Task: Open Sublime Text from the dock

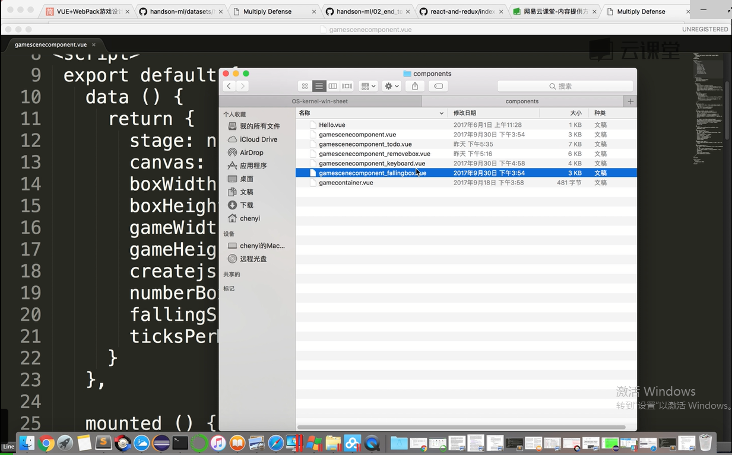Action: click(103, 443)
